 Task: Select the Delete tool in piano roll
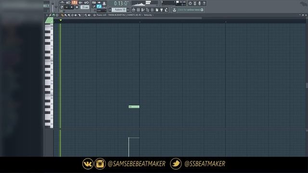click(72, 15)
